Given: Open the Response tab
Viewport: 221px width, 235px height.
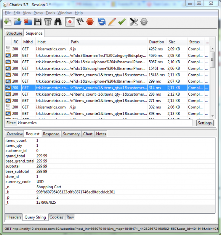Looking at the screenshot, I should (51, 134).
